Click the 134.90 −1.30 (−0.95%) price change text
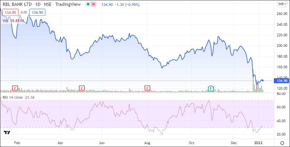 pyautogui.click(x=120, y=4)
